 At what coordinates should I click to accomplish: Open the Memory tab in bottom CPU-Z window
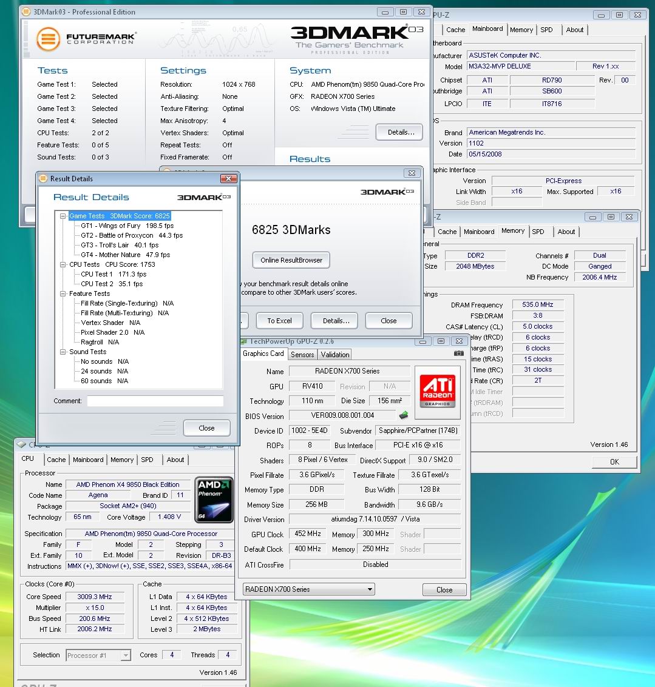(x=122, y=460)
